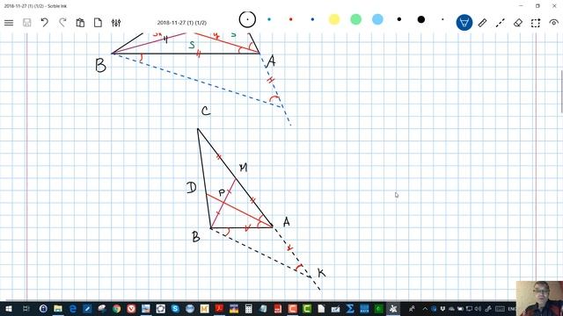Select the dashed rectangle selection tool
Screen dimensions: 563x316
(536, 23)
